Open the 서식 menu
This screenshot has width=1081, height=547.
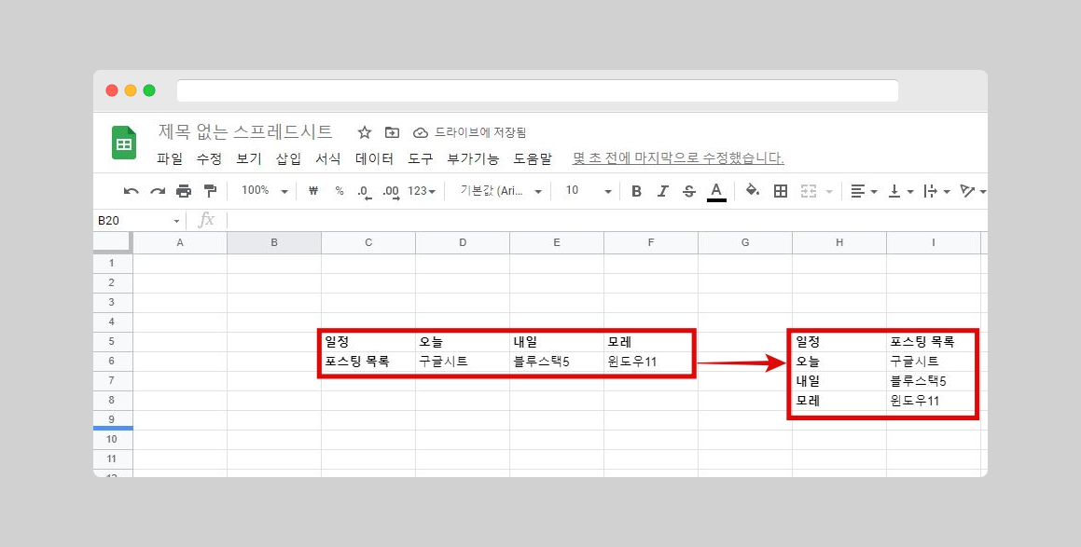(x=328, y=158)
